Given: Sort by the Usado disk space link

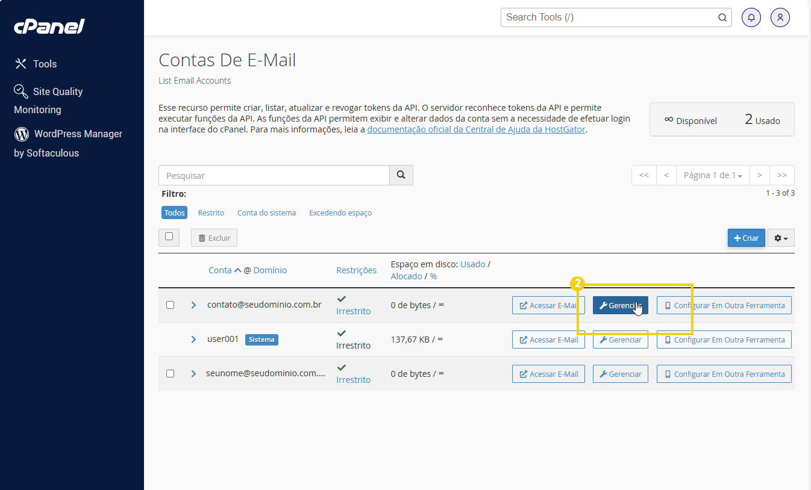Looking at the screenshot, I should (x=472, y=264).
